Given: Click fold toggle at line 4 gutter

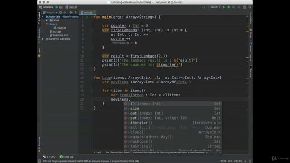Looking at the screenshot, I should point(92,30).
